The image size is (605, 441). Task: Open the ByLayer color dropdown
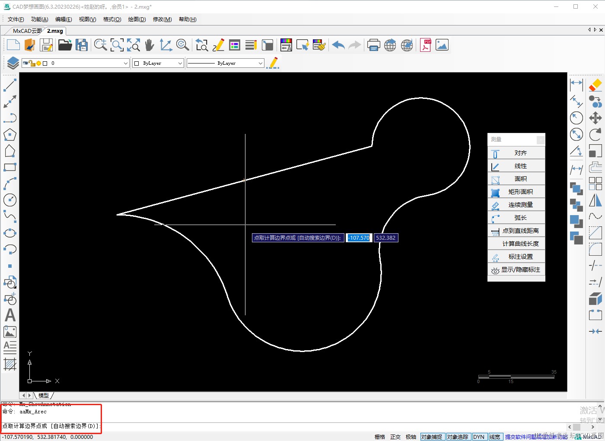[158, 63]
